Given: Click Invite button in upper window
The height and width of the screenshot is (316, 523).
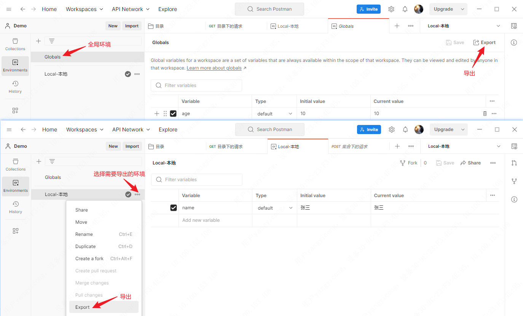Looking at the screenshot, I should (368, 9).
